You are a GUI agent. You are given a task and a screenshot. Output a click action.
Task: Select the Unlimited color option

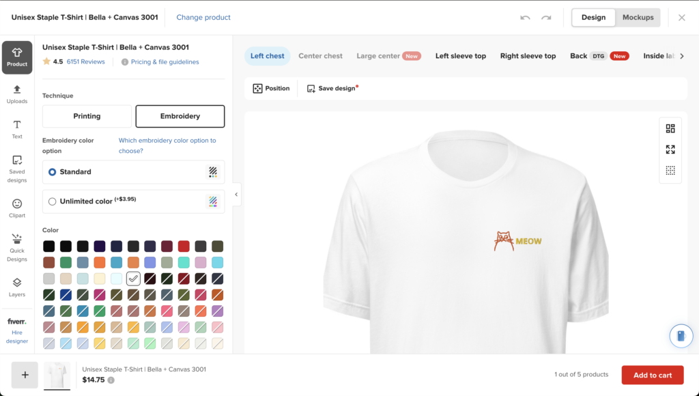coord(133,201)
